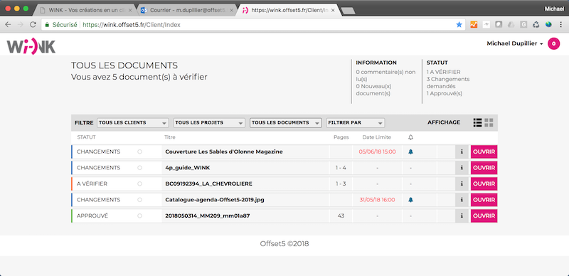The image size is (569, 276).
Task: Click the recycle extension icon
Action: (536, 25)
